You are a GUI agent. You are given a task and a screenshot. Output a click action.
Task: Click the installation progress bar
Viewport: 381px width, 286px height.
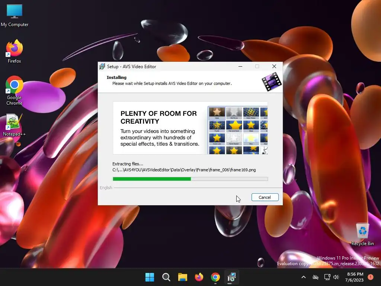click(x=190, y=179)
